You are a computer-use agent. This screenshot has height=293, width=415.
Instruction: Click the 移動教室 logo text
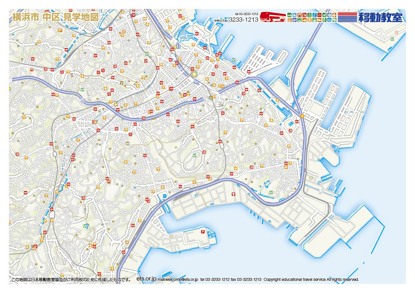(x=380, y=17)
